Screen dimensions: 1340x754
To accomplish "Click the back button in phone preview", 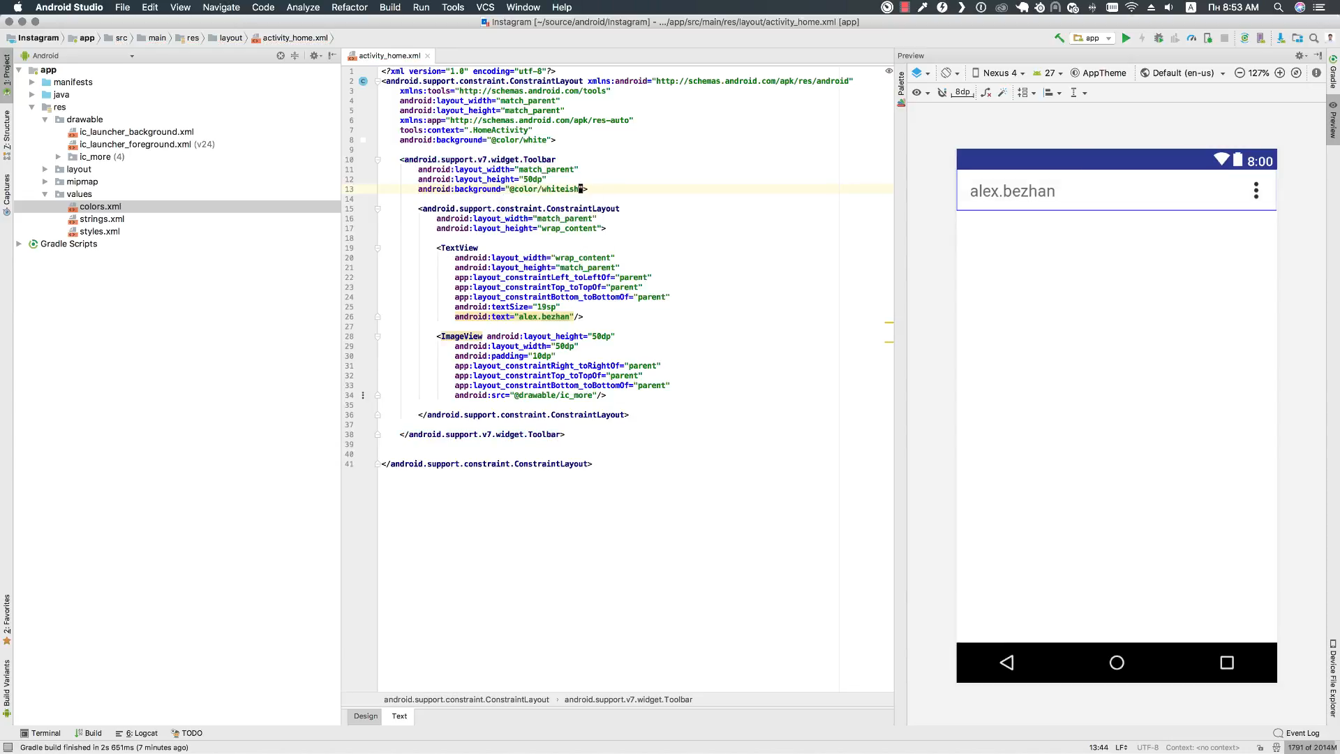I will [x=1006, y=663].
